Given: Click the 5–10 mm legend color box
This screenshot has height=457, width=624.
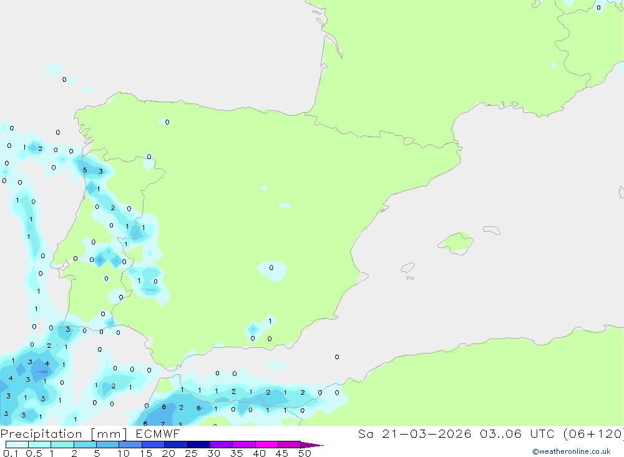Looking at the screenshot, I should click(108, 445).
